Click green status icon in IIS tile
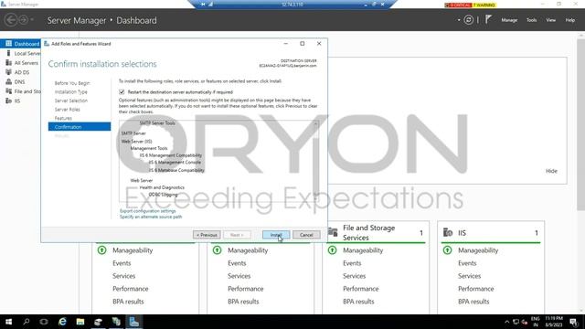585x329 pixels. click(447, 250)
